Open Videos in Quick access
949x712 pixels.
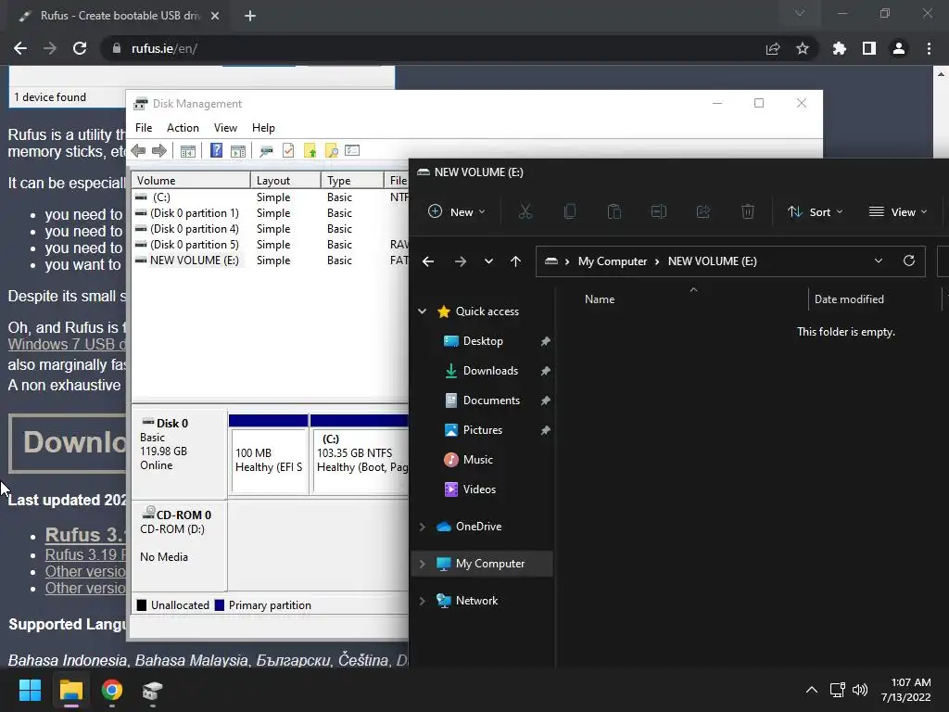pos(479,489)
